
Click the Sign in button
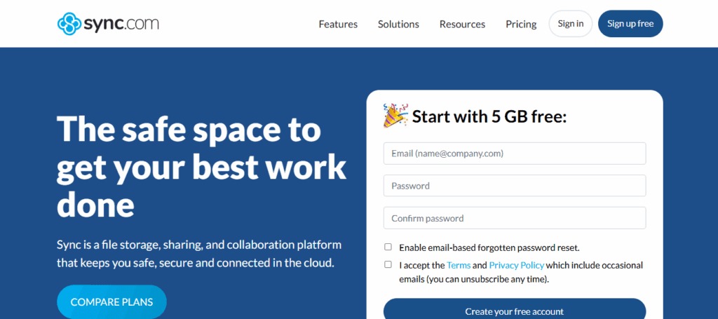(x=571, y=24)
